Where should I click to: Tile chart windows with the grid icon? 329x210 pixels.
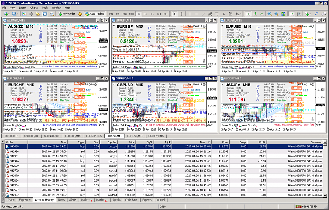tap(283, 14)
